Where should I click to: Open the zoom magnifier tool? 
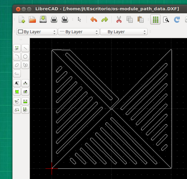pyautogui.click(x=166, y=20)
